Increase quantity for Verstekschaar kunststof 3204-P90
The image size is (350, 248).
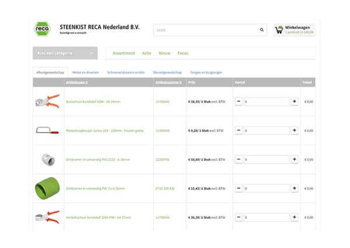(x=294, y=217)
